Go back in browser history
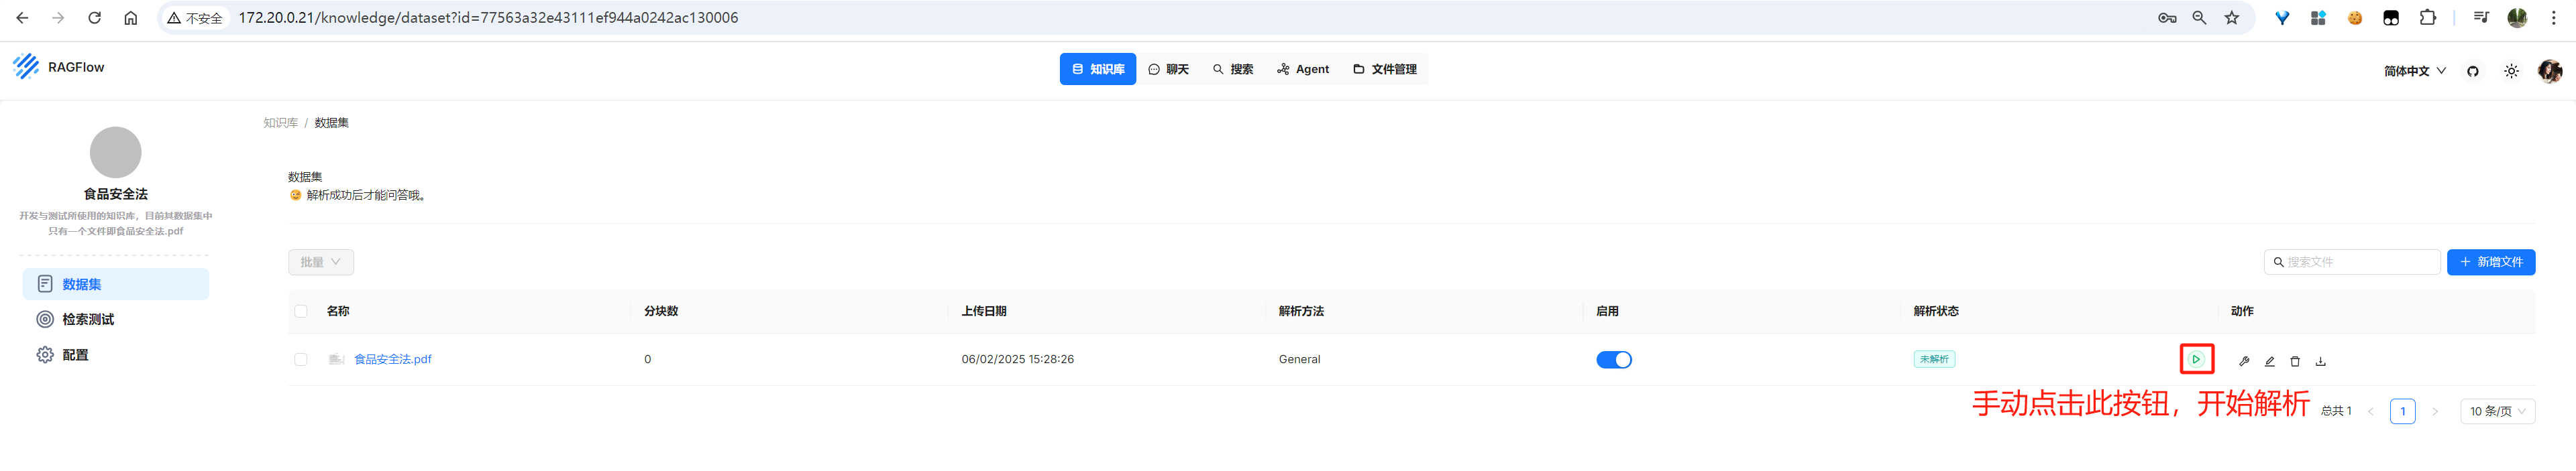2576x471 pixels. coord(22,18)
